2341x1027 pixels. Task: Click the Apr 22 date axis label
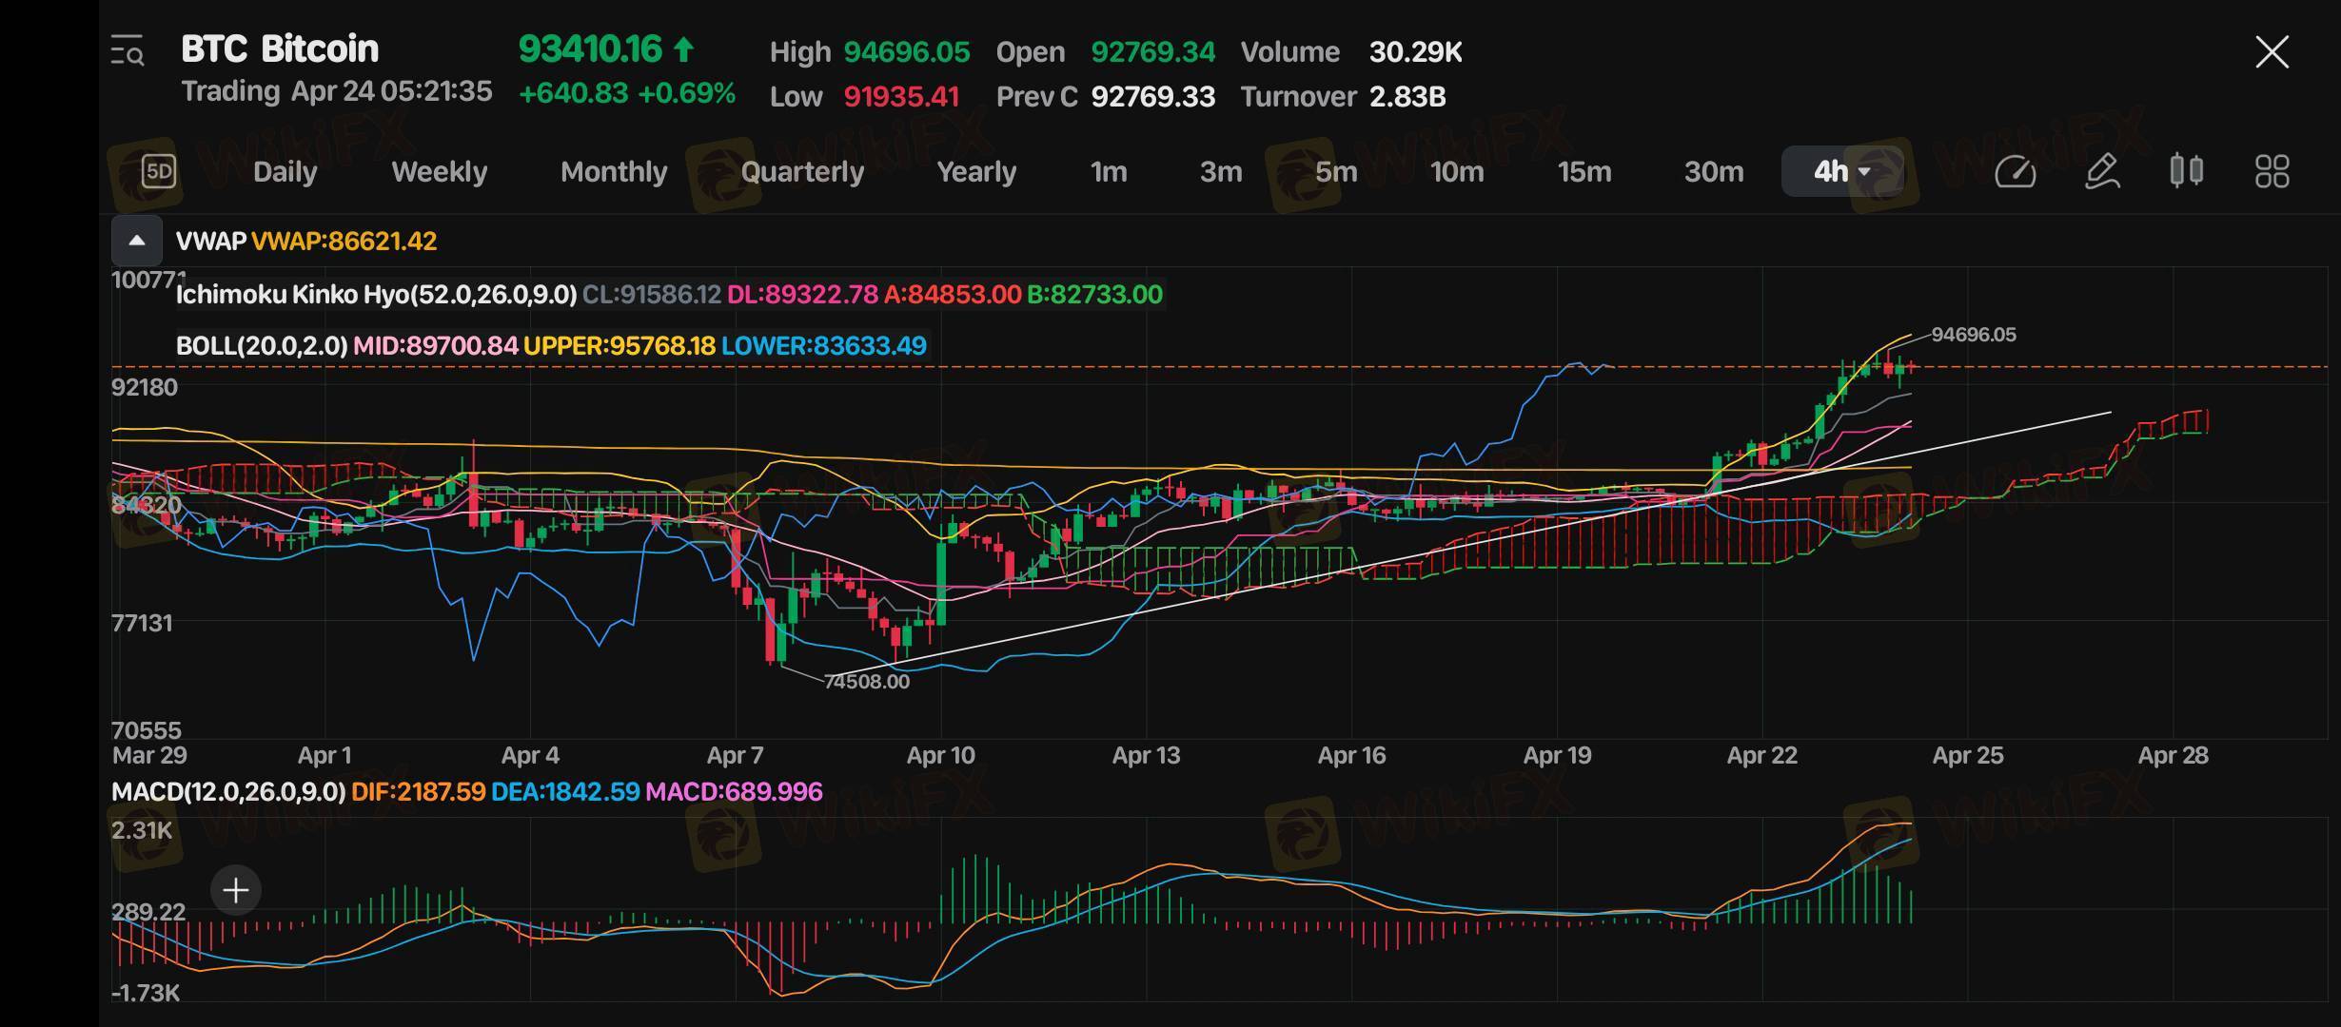[1762, 756]
